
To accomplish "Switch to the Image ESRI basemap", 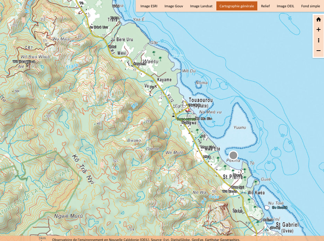I will (149, 6).
